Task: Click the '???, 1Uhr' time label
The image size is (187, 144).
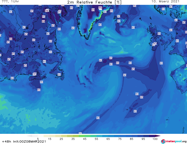Action: click(x=10, y=2)
